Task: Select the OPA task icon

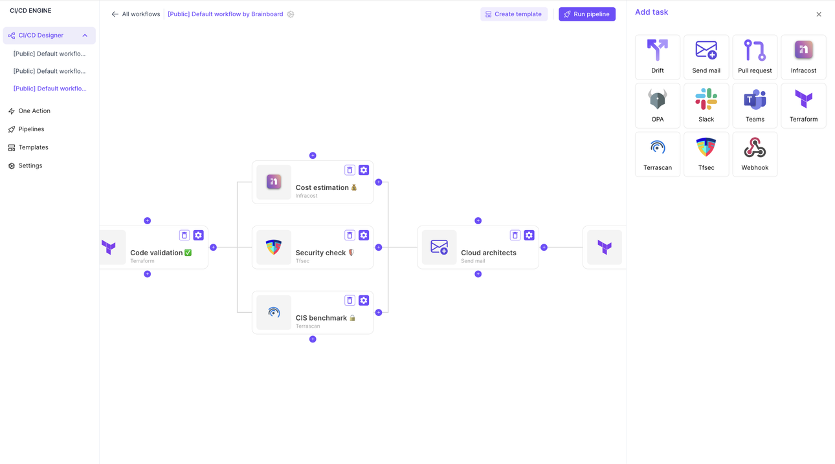Action: click(657, 105)
